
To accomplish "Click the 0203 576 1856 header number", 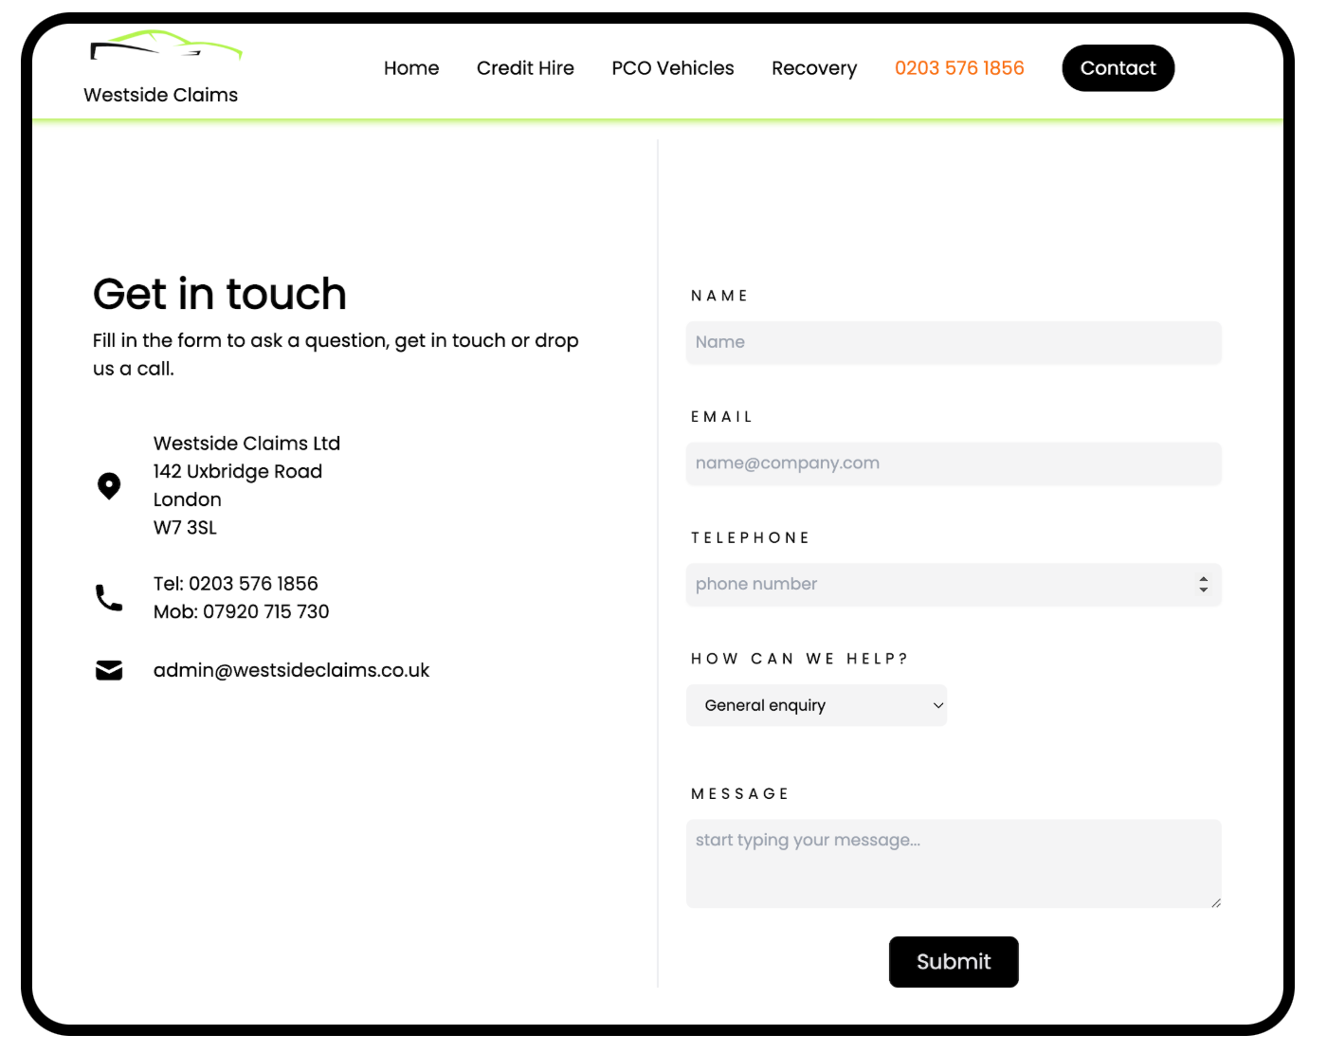I will click(959, 68).
